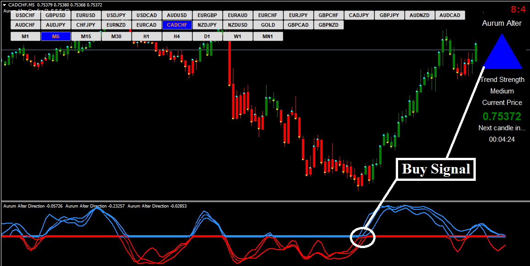Viewport: 530px width, 266px height.
Task: Switch to the D1 daily timeframe
Action: (207, 36)
